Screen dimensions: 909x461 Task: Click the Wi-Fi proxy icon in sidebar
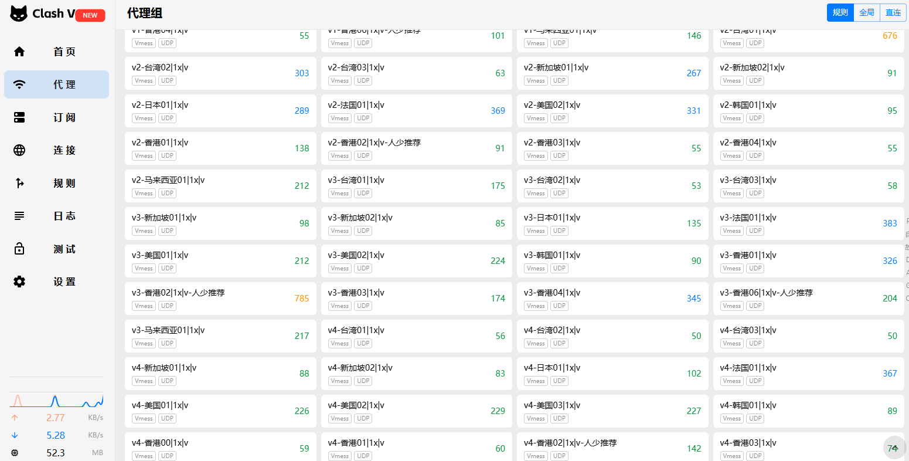pos(19,84)
